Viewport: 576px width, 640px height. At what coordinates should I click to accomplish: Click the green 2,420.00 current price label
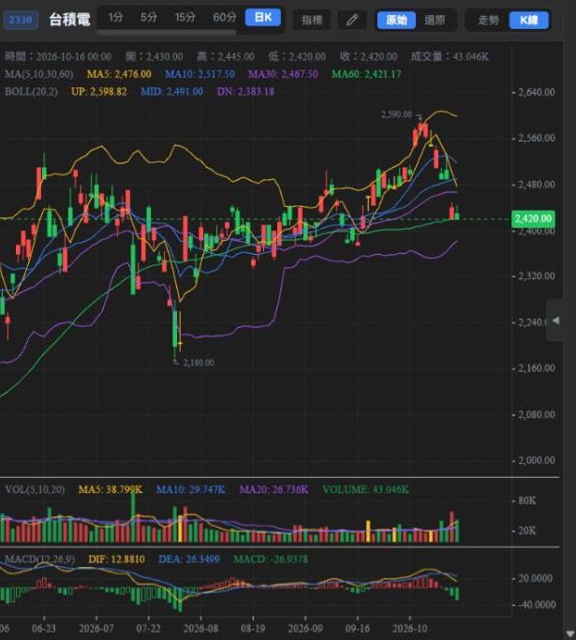[533, 218]
